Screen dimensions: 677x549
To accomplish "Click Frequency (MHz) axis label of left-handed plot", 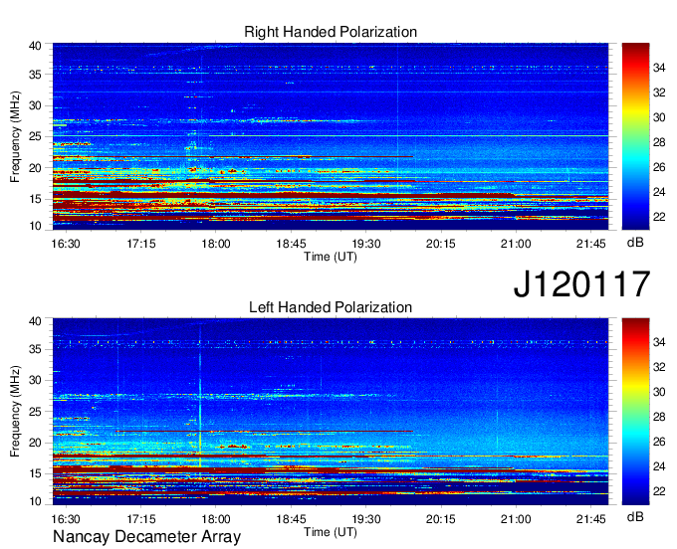I will tap(15, 412).
